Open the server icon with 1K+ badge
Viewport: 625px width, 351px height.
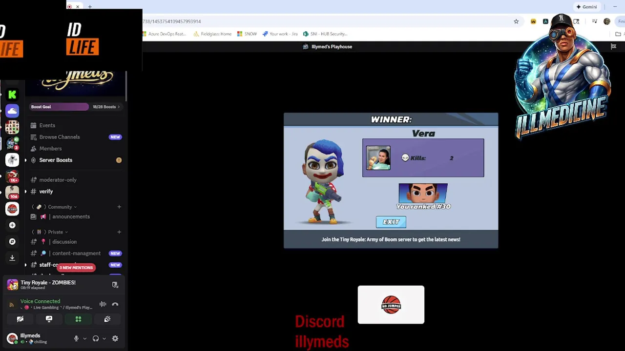pos(12,176)
